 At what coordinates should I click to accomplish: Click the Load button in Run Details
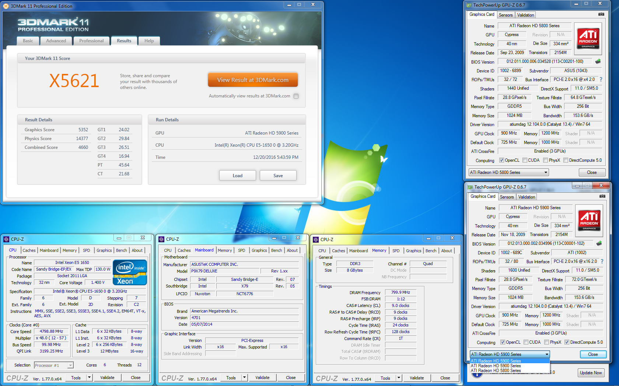tap(238, 176)
